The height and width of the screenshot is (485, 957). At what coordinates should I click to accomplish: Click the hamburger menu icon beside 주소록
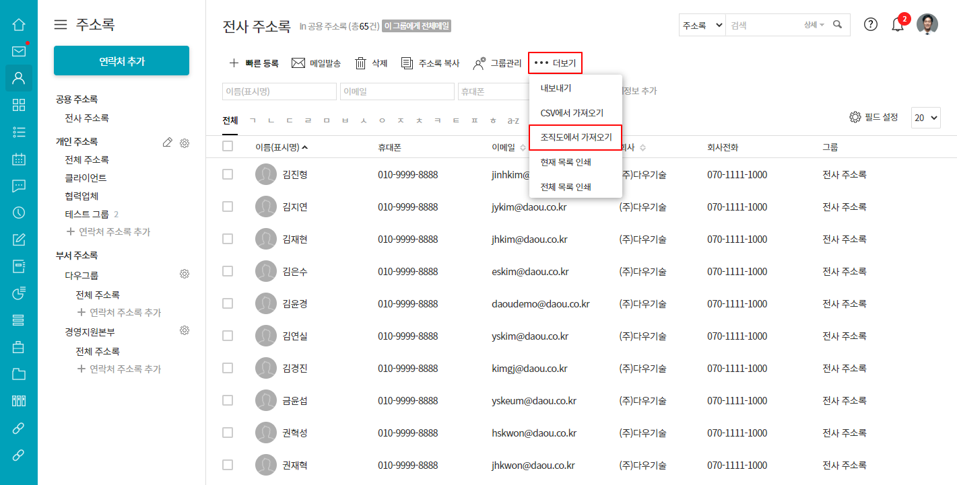click(x=61, y=25)
